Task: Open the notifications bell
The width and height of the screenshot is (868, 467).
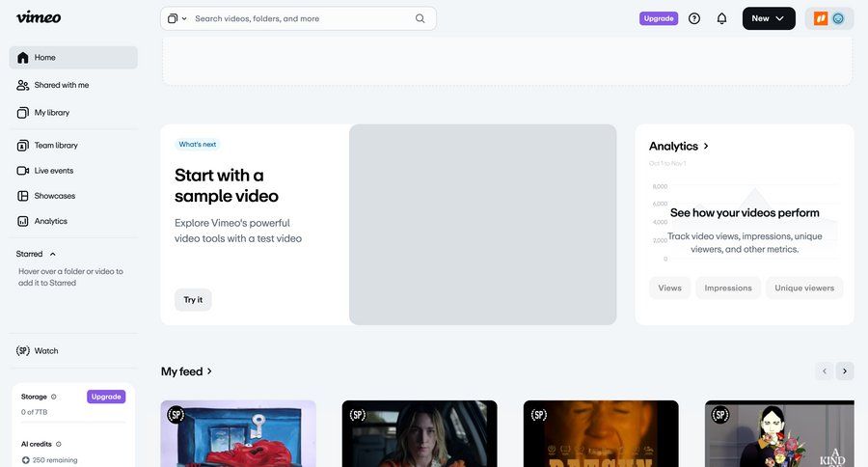Action: point(721,18)
